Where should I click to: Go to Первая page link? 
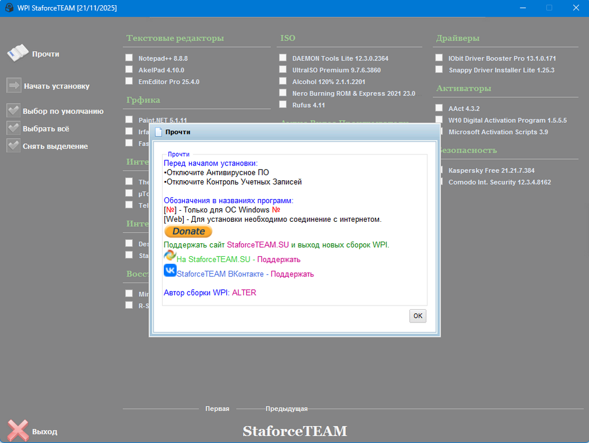click(x=217, y=409)
